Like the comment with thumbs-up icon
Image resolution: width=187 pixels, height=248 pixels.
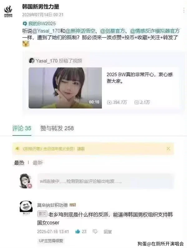[78, 231]
